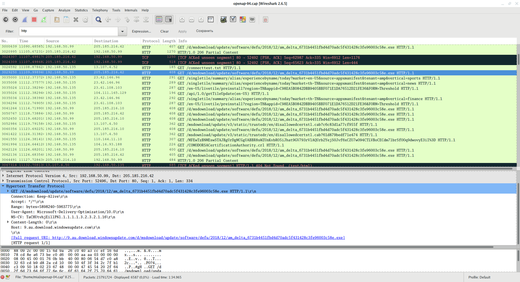Open the capture interfaces list icon
Screen dimensions: 520x282
(x=6, y=20)
